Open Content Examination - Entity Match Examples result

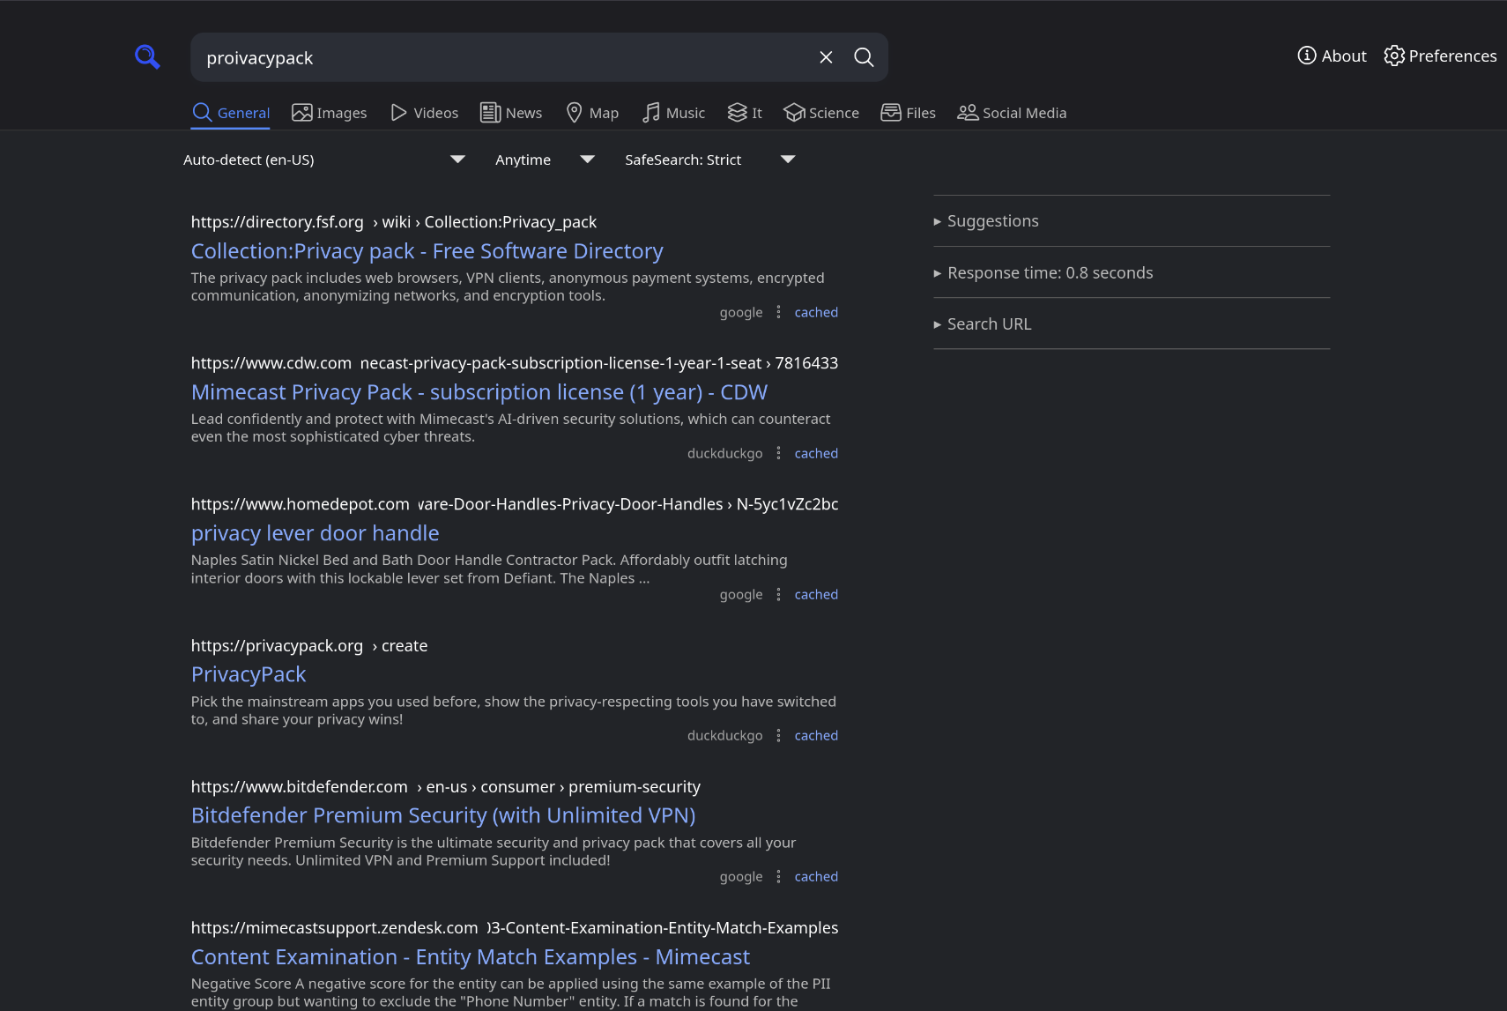click(471, 956)
